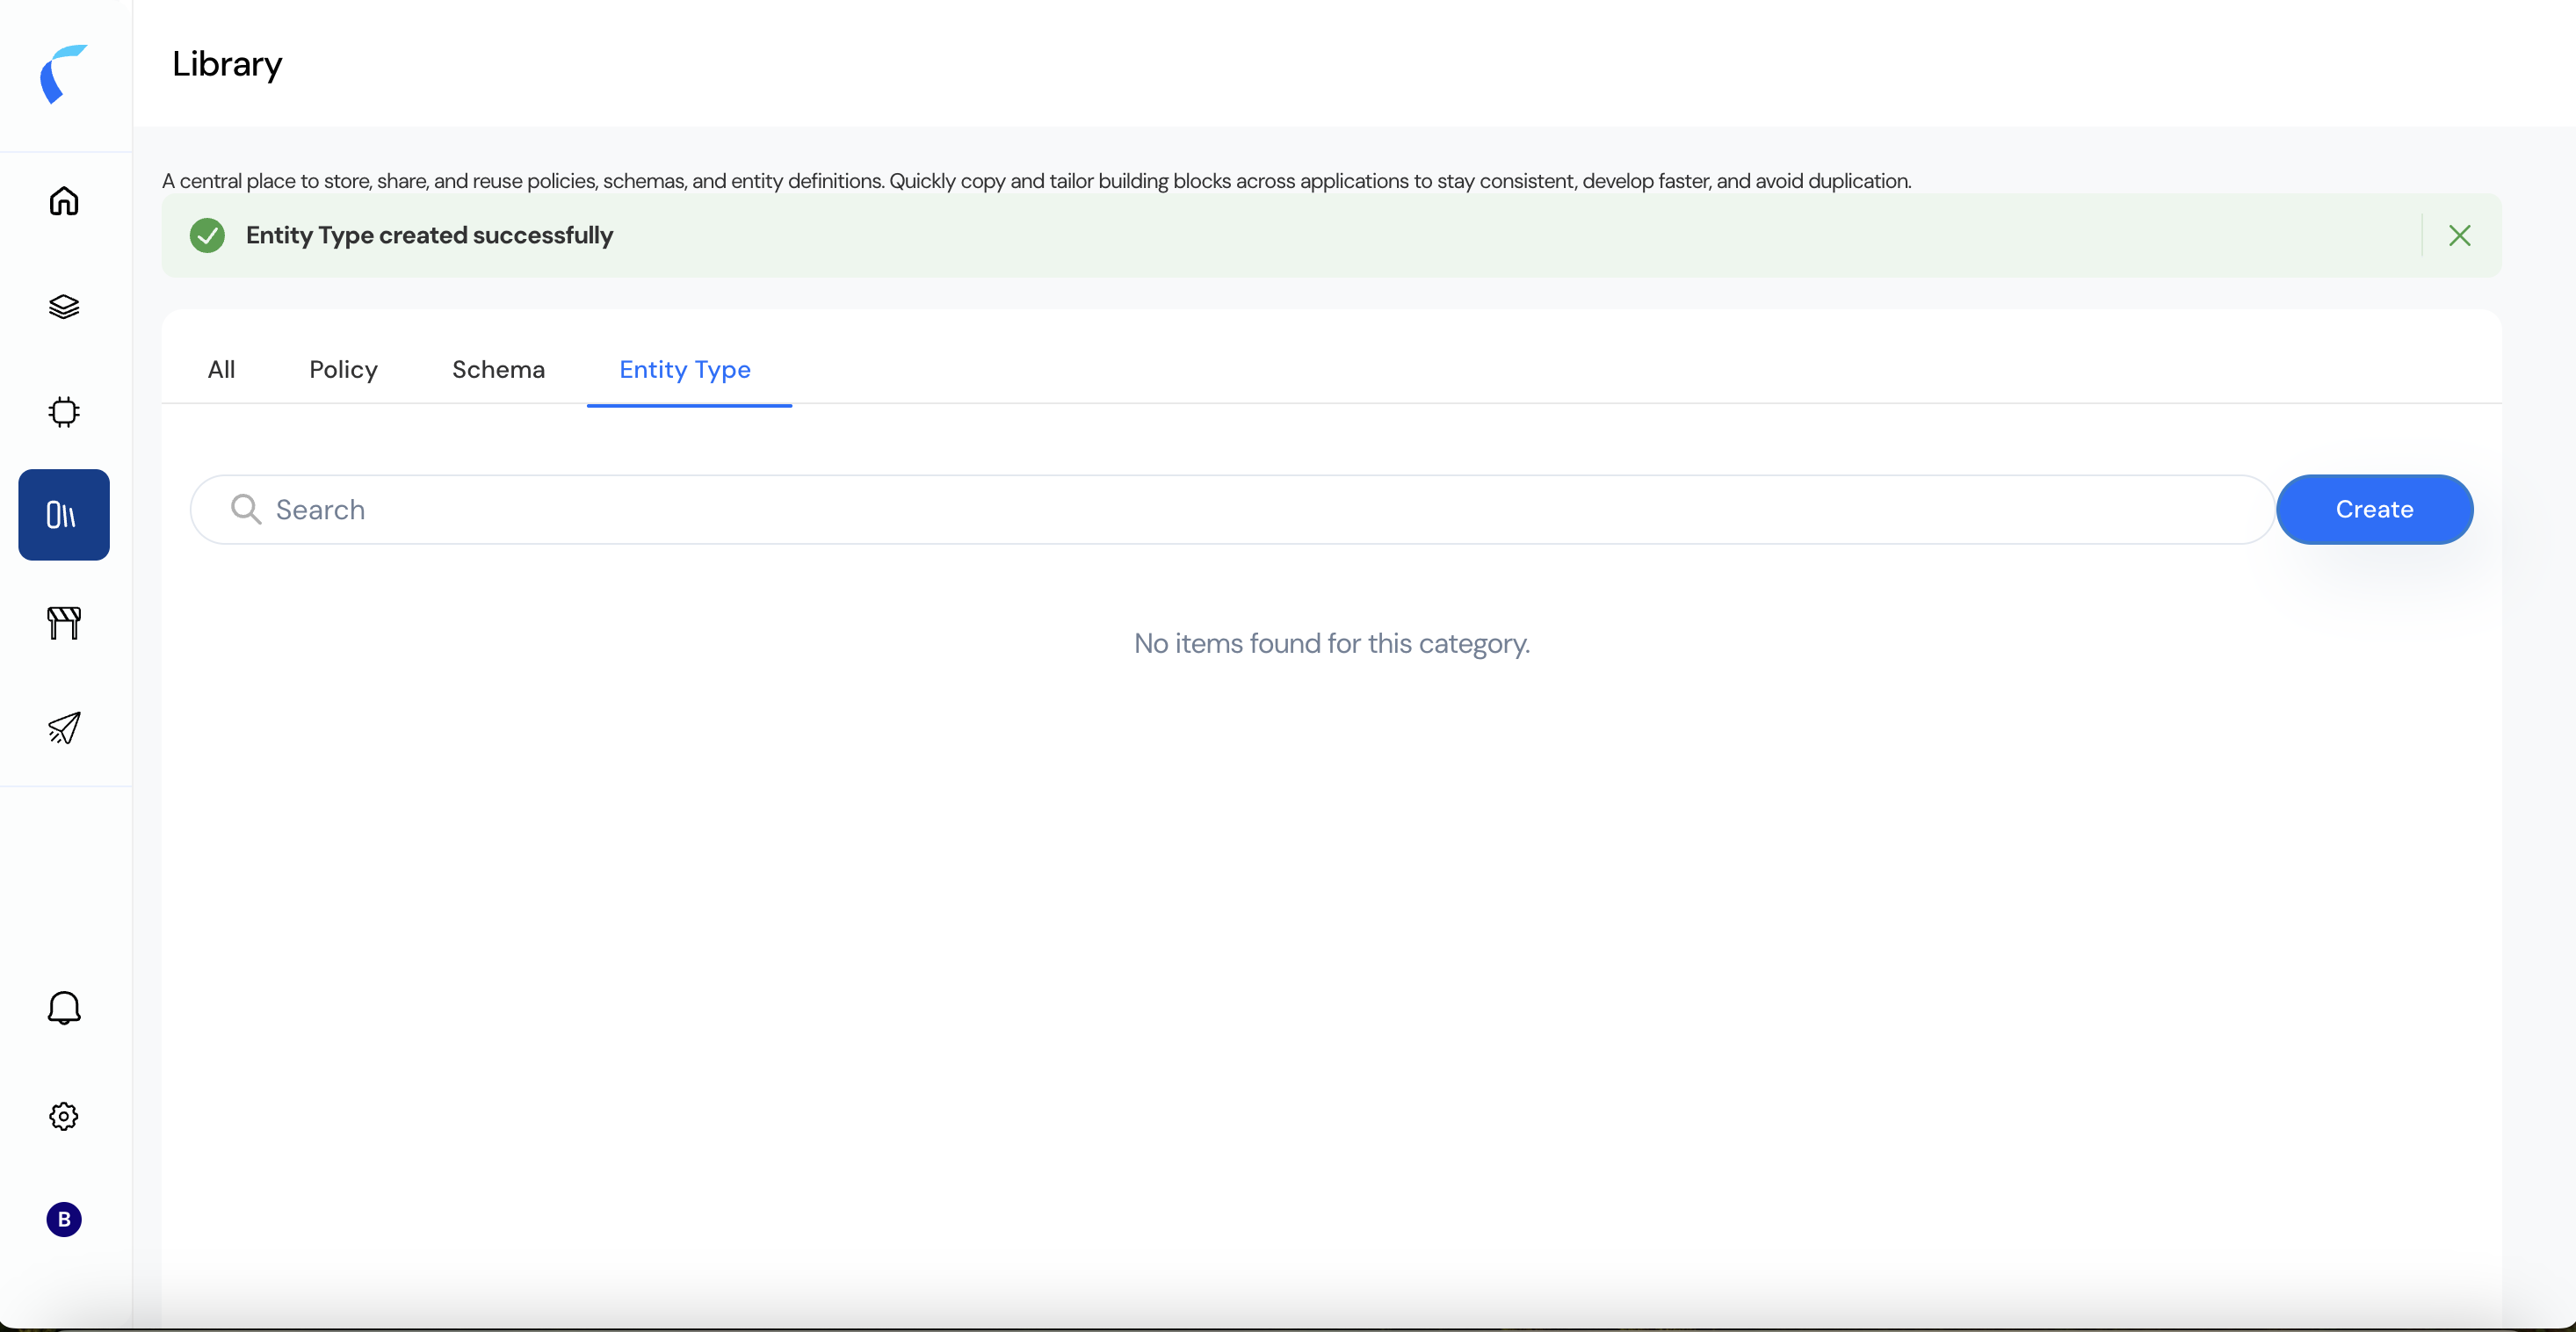
Task: Open settings gear icon in sidebar
Action: 64,1116
